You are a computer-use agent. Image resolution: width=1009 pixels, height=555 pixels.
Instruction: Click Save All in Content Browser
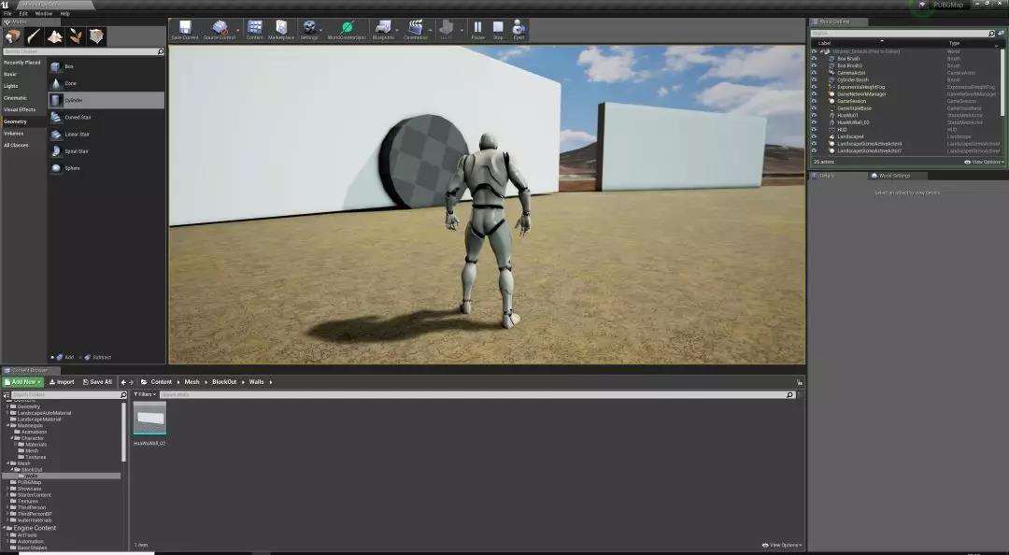(97, 382)
